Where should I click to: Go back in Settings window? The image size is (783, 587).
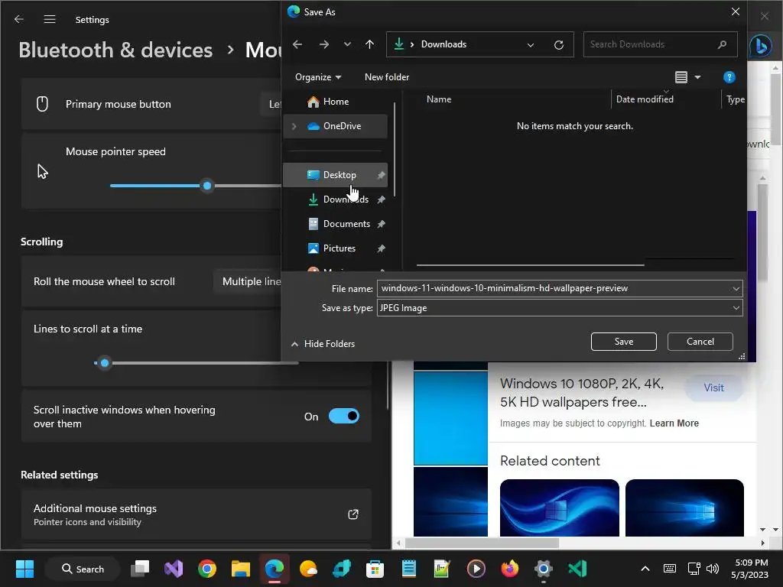[19, 19]
